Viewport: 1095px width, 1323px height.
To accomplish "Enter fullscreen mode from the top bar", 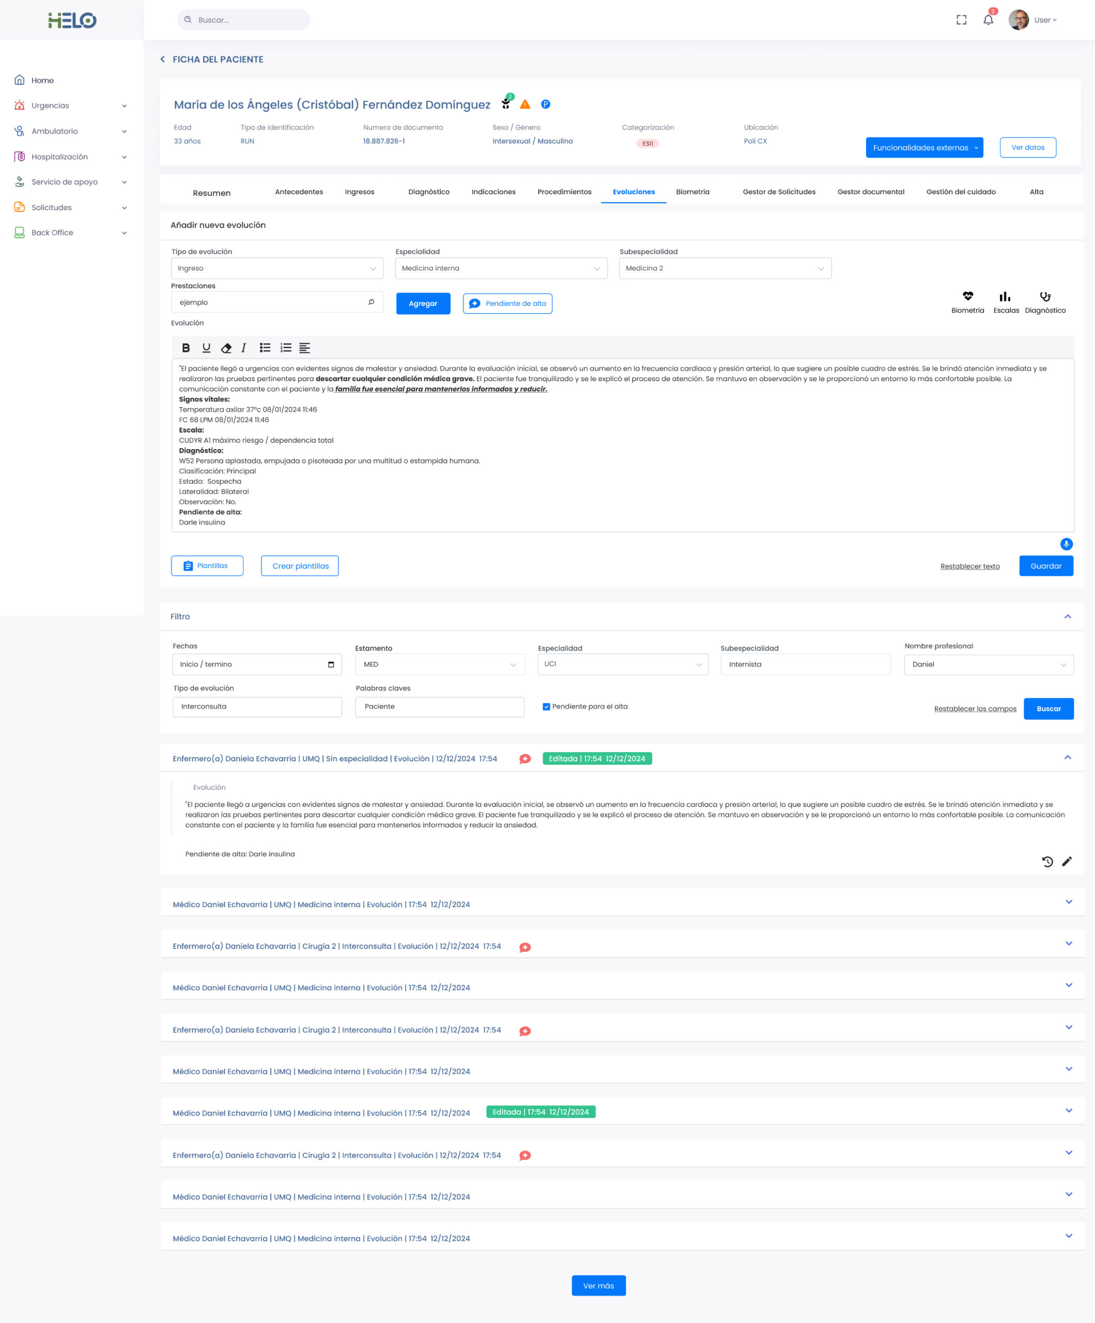I will [962, 20].
